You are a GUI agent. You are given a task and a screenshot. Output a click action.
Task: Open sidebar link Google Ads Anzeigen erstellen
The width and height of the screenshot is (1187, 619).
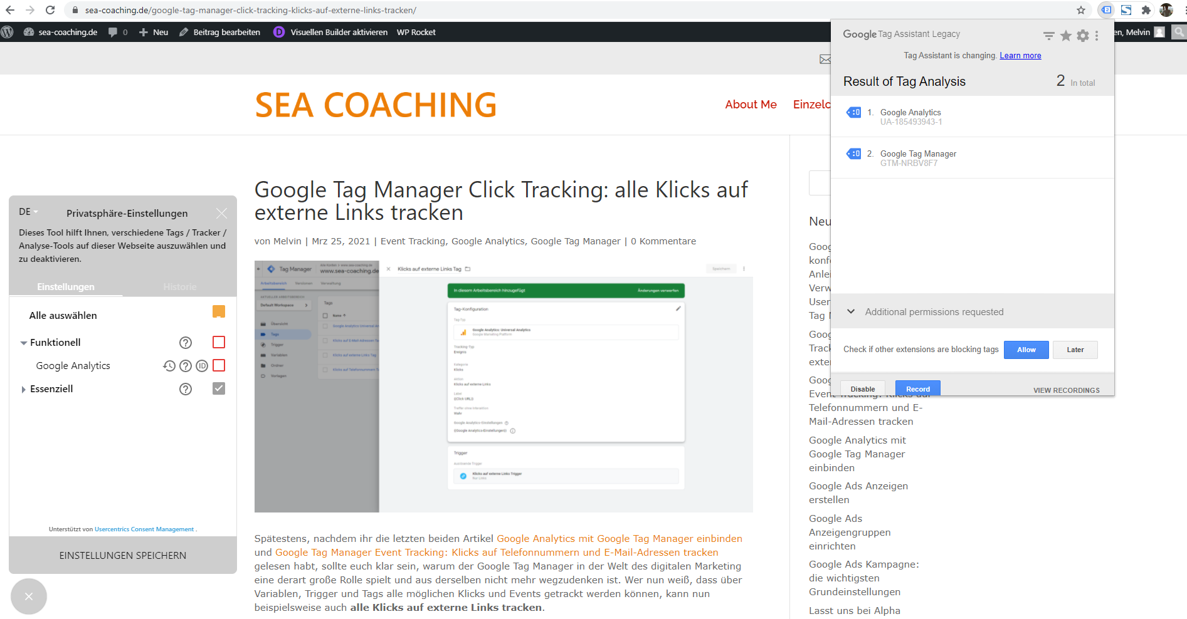click(x=858, y=493)
